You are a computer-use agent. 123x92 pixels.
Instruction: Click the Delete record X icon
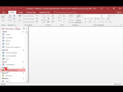pyautogui.click(x=48, y=22)
